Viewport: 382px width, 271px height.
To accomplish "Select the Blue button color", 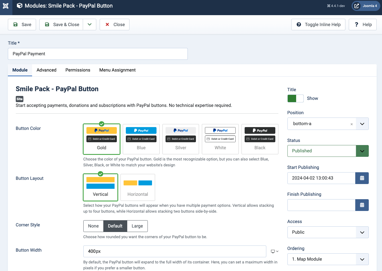I will click(x=141, y=139).
